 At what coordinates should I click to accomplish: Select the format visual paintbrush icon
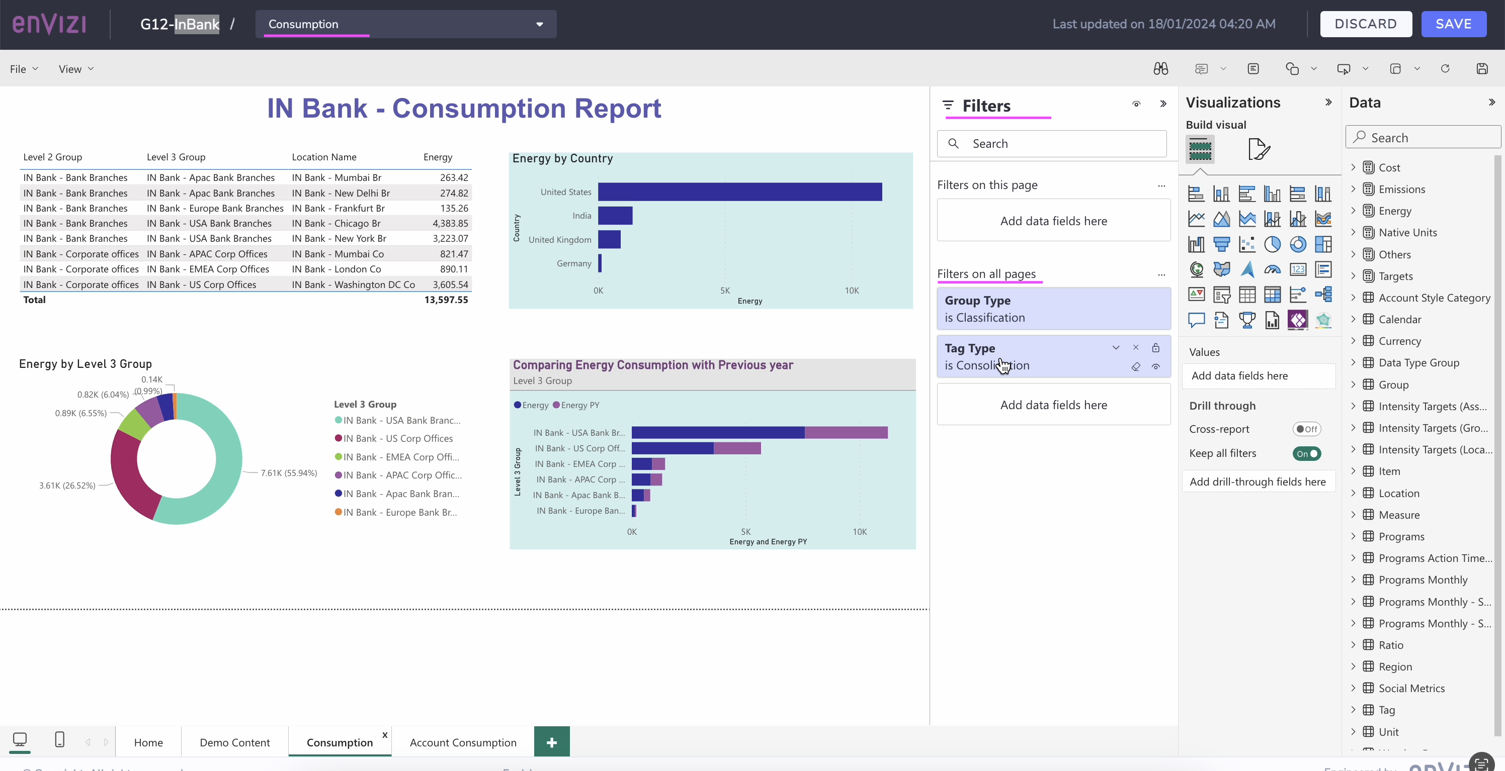[x=1259, y=149]
